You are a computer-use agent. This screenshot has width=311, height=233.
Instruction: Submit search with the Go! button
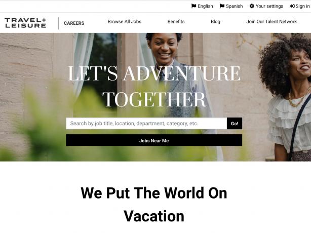click(235, 124)
